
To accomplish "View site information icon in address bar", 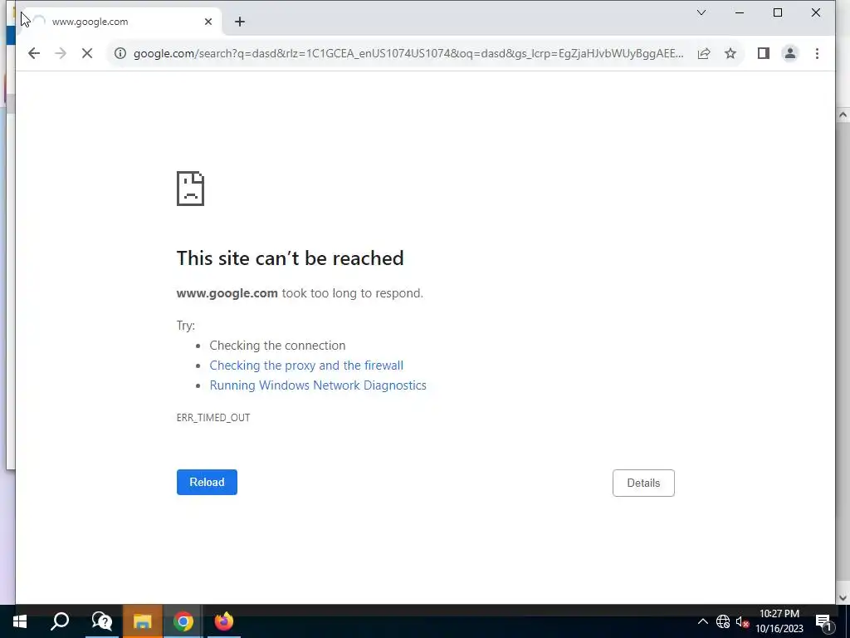I will pos(120,53).
